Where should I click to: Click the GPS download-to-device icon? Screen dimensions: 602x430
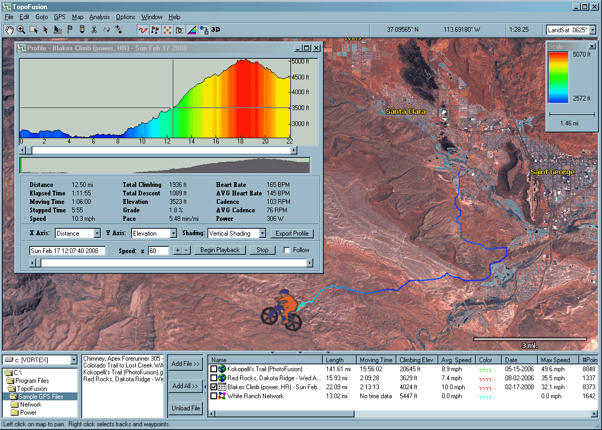click(204, 30)
